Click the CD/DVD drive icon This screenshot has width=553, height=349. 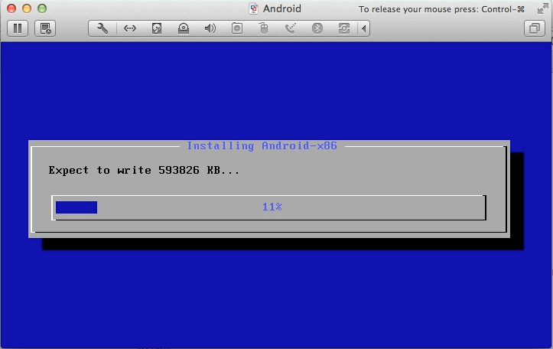click(184, 28)
